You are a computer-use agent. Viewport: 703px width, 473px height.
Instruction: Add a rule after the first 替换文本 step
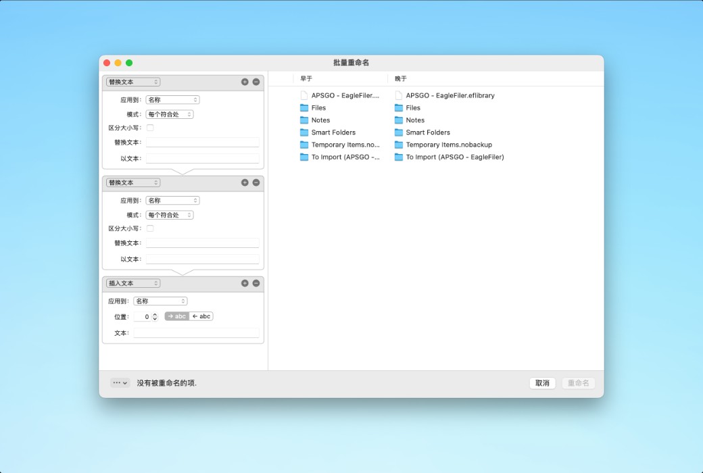point(245,82)
